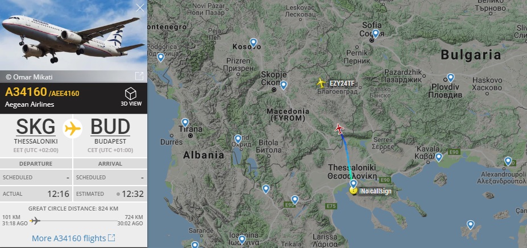The width and height of the screenshot is (527, 248).
Task: Click the Ohrid airport pin
Action: point(238,138)
